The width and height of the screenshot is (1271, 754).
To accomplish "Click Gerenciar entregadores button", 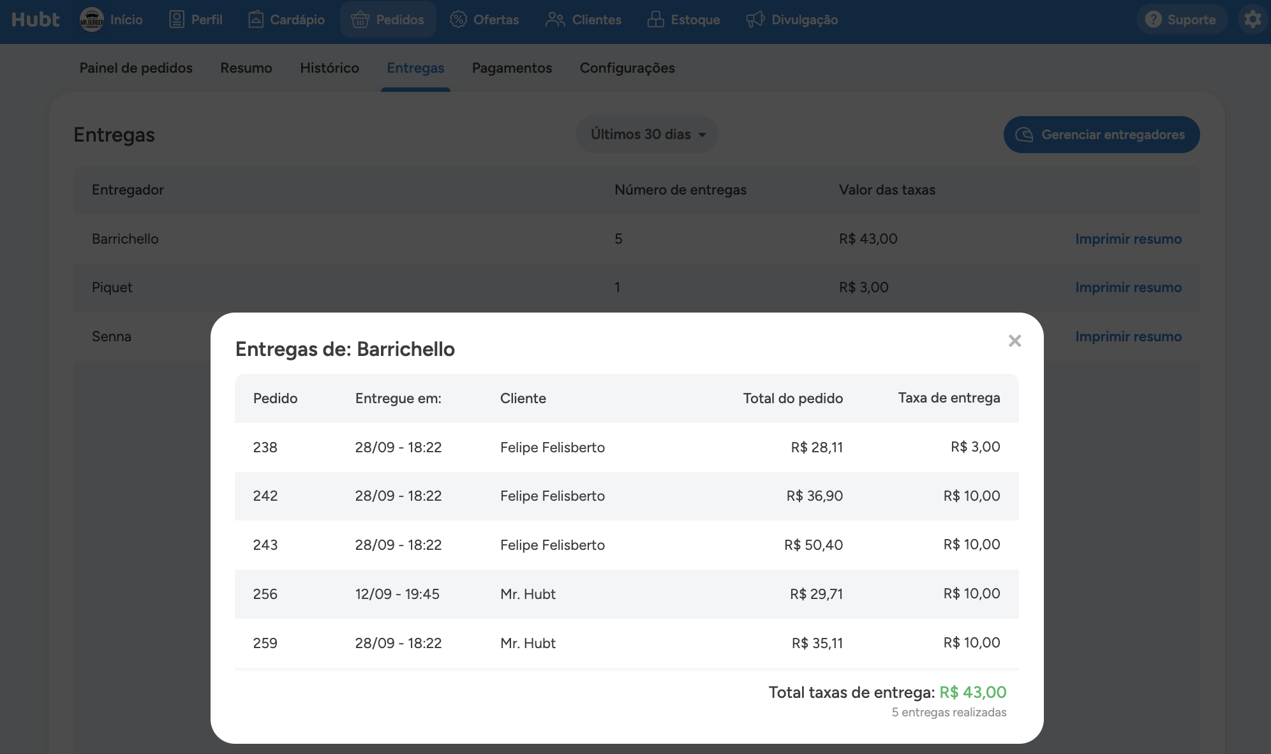I will point(1101,135).
